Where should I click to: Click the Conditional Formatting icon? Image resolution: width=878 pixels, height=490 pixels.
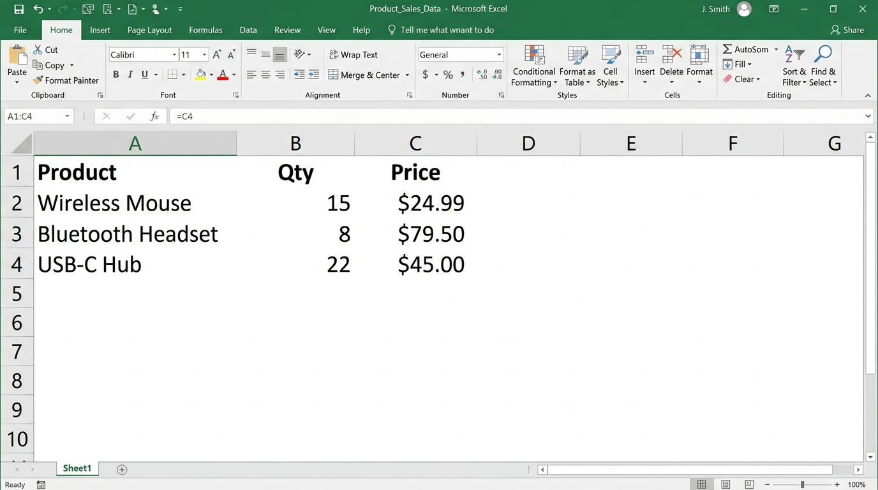(x=534, y=56)
